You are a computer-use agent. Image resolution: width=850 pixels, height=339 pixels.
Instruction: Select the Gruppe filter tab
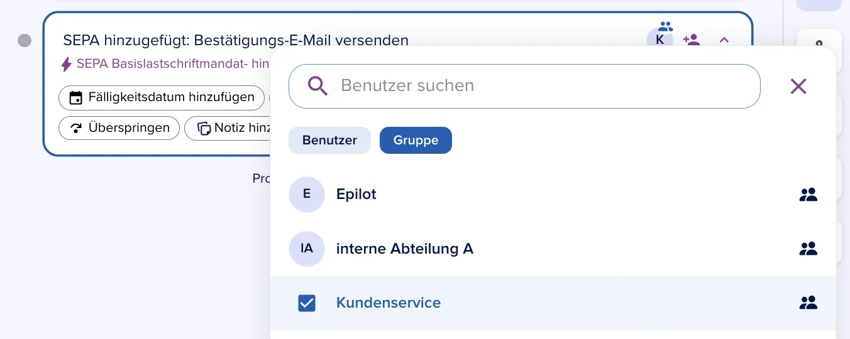point(416,140)
